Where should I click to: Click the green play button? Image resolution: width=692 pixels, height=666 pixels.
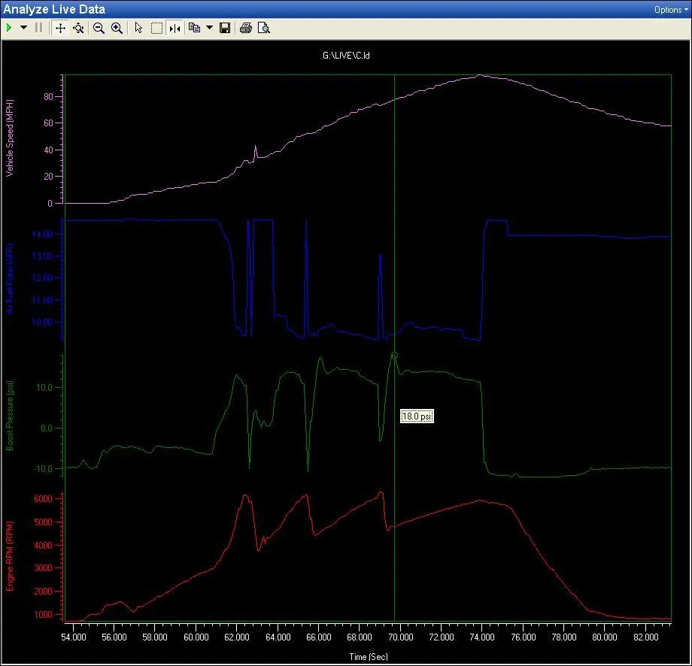click(x=9, y=28)
